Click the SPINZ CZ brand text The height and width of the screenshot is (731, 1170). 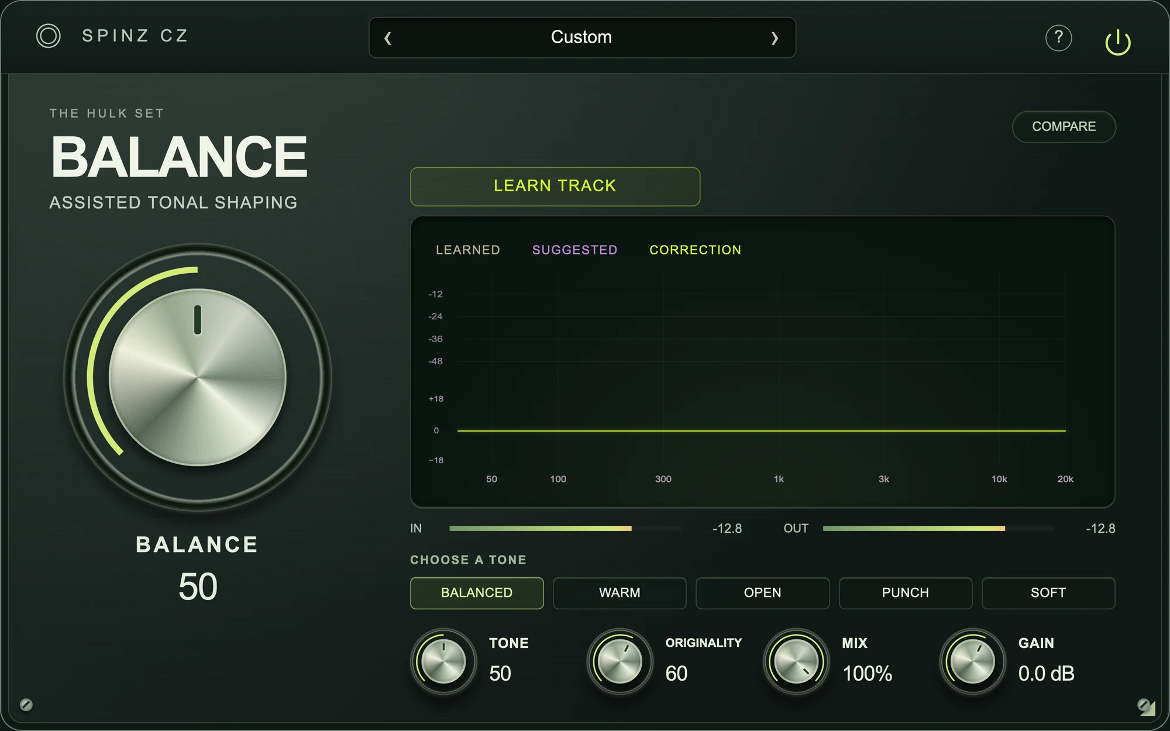(x=135, y=36)
